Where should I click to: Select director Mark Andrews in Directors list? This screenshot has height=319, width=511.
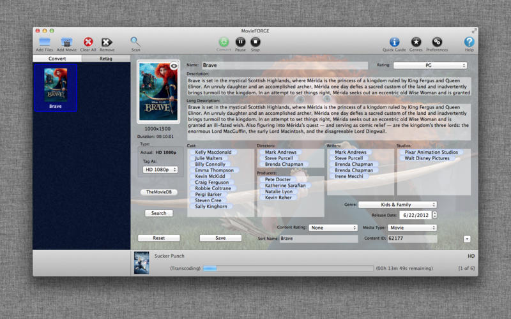(280, 152)
